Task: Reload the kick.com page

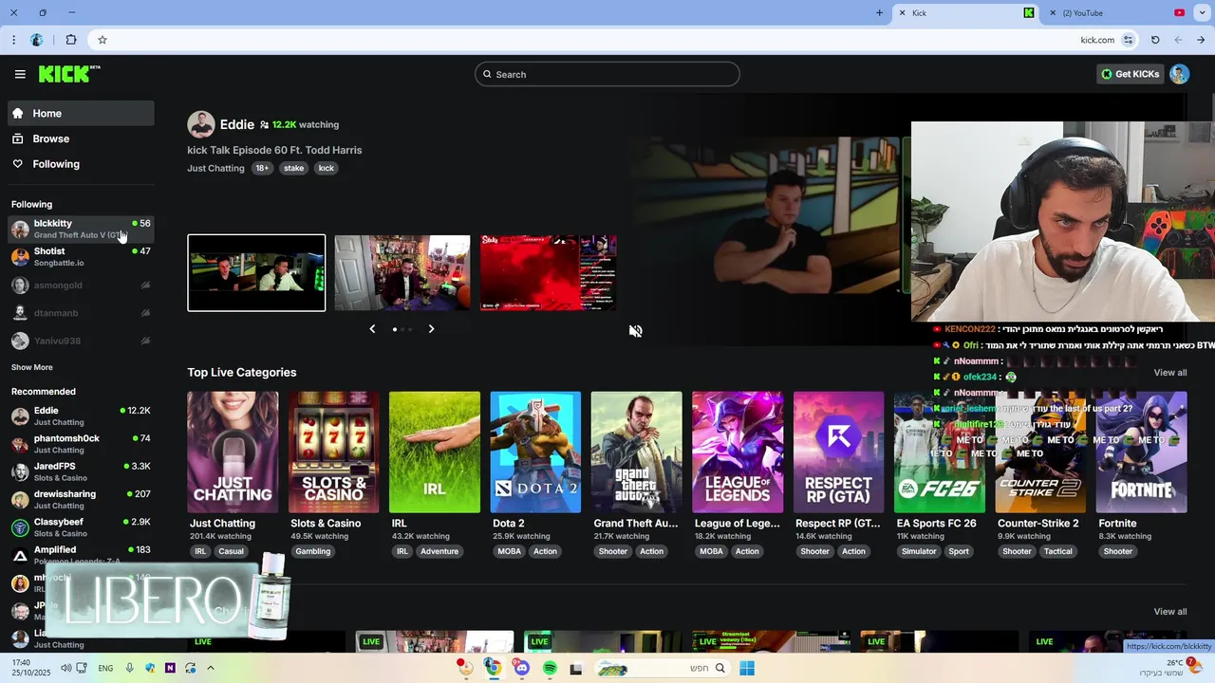Action: pyautogui.click(x=1155, y=40)
